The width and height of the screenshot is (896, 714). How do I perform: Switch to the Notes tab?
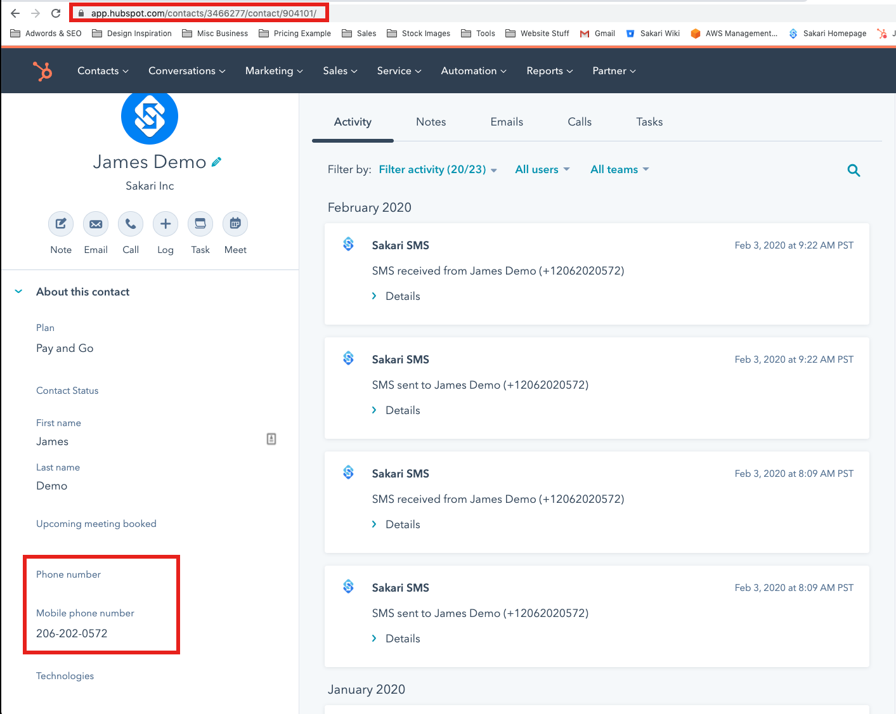(x=431, y=122)
